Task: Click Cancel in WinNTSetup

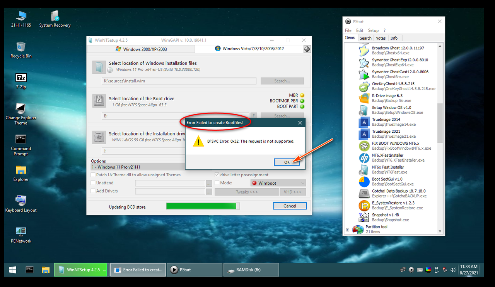Action: pyautogui.click(x=290, y=206)
